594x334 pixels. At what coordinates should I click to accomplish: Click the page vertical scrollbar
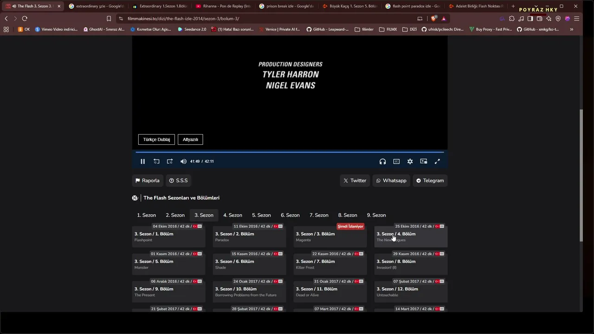pyautogui.click(x=581, y=175)
